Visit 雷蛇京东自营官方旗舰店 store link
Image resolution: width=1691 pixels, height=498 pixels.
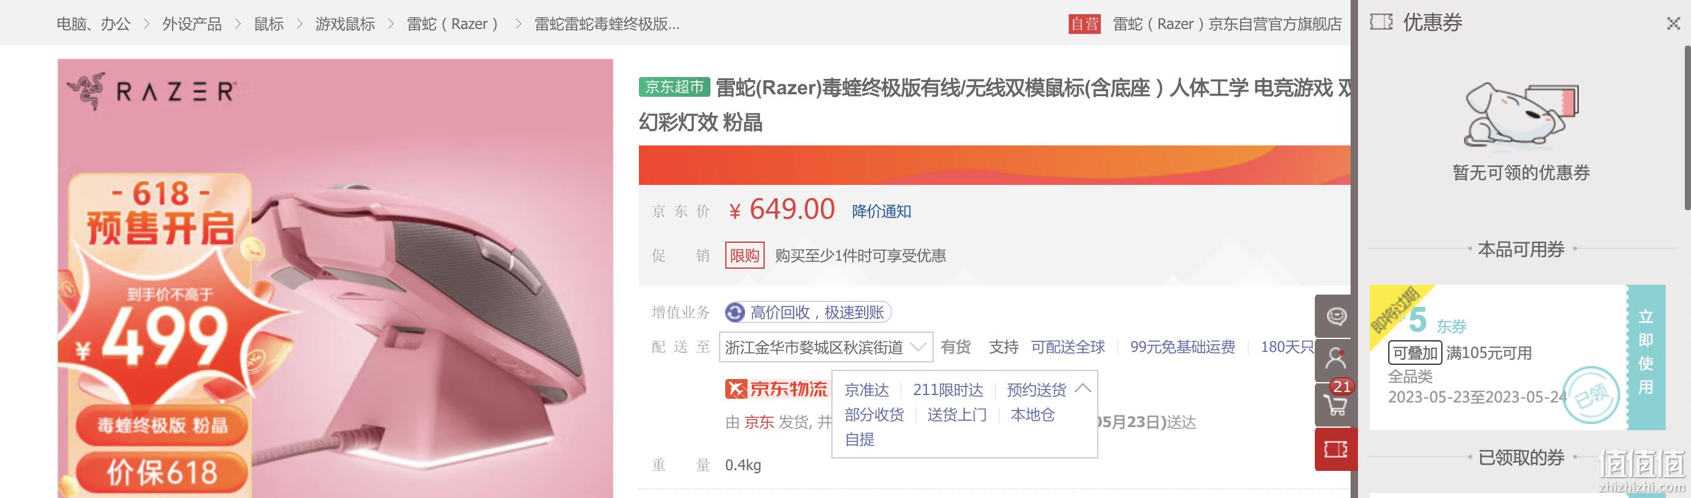click(1227, 24)
